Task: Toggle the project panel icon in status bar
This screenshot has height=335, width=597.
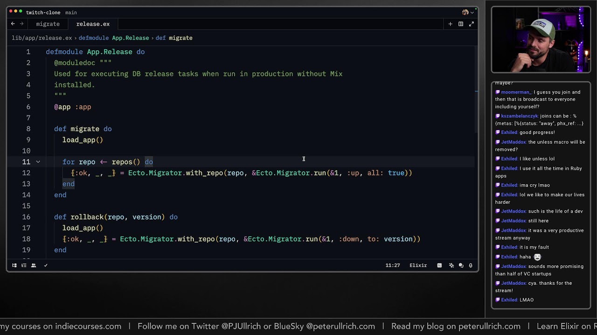Action: (x=14, y=265)
